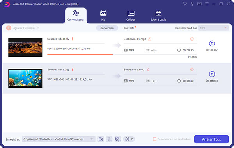This screenshot has width=234, height=148.
Task: Expand the settings gear dropdown arrow
Action: point(132,139)
